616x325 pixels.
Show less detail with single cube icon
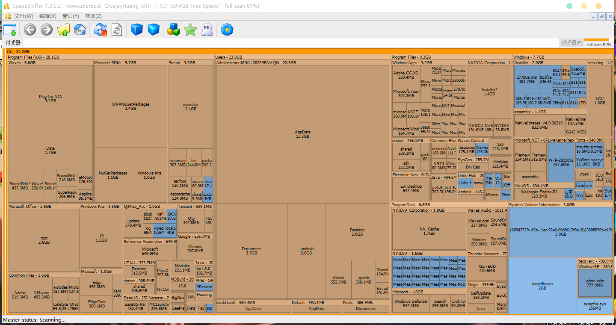pos(136,30)
